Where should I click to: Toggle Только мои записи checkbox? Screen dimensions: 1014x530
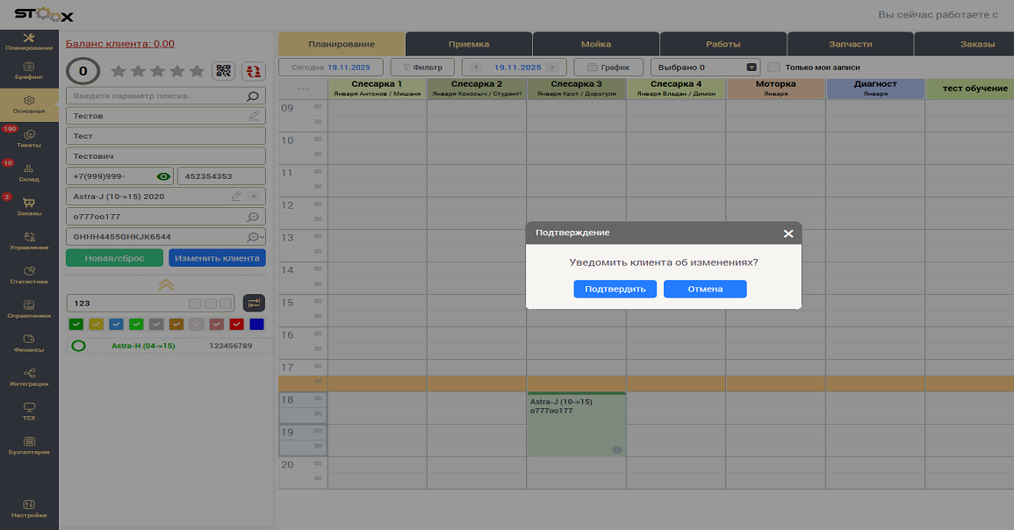[x=773, y=68]
